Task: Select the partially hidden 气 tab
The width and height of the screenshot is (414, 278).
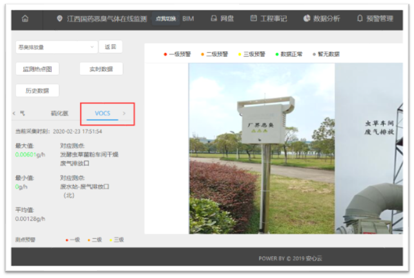Action: (23, 113)
